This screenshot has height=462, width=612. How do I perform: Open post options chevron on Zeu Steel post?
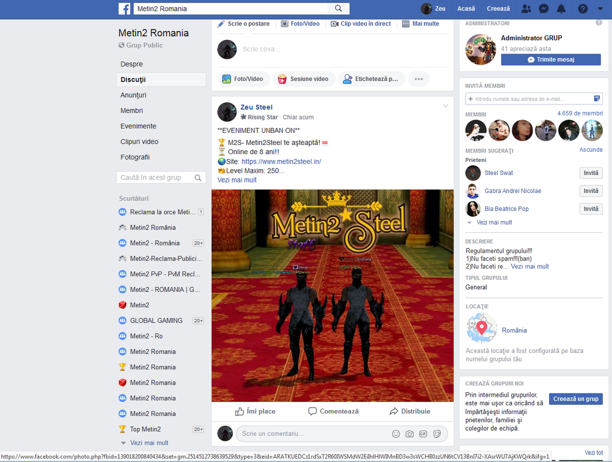tap(445, 106)
